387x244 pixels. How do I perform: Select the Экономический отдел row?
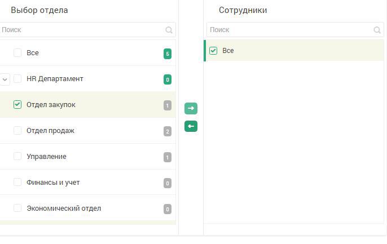pos(88,208)
